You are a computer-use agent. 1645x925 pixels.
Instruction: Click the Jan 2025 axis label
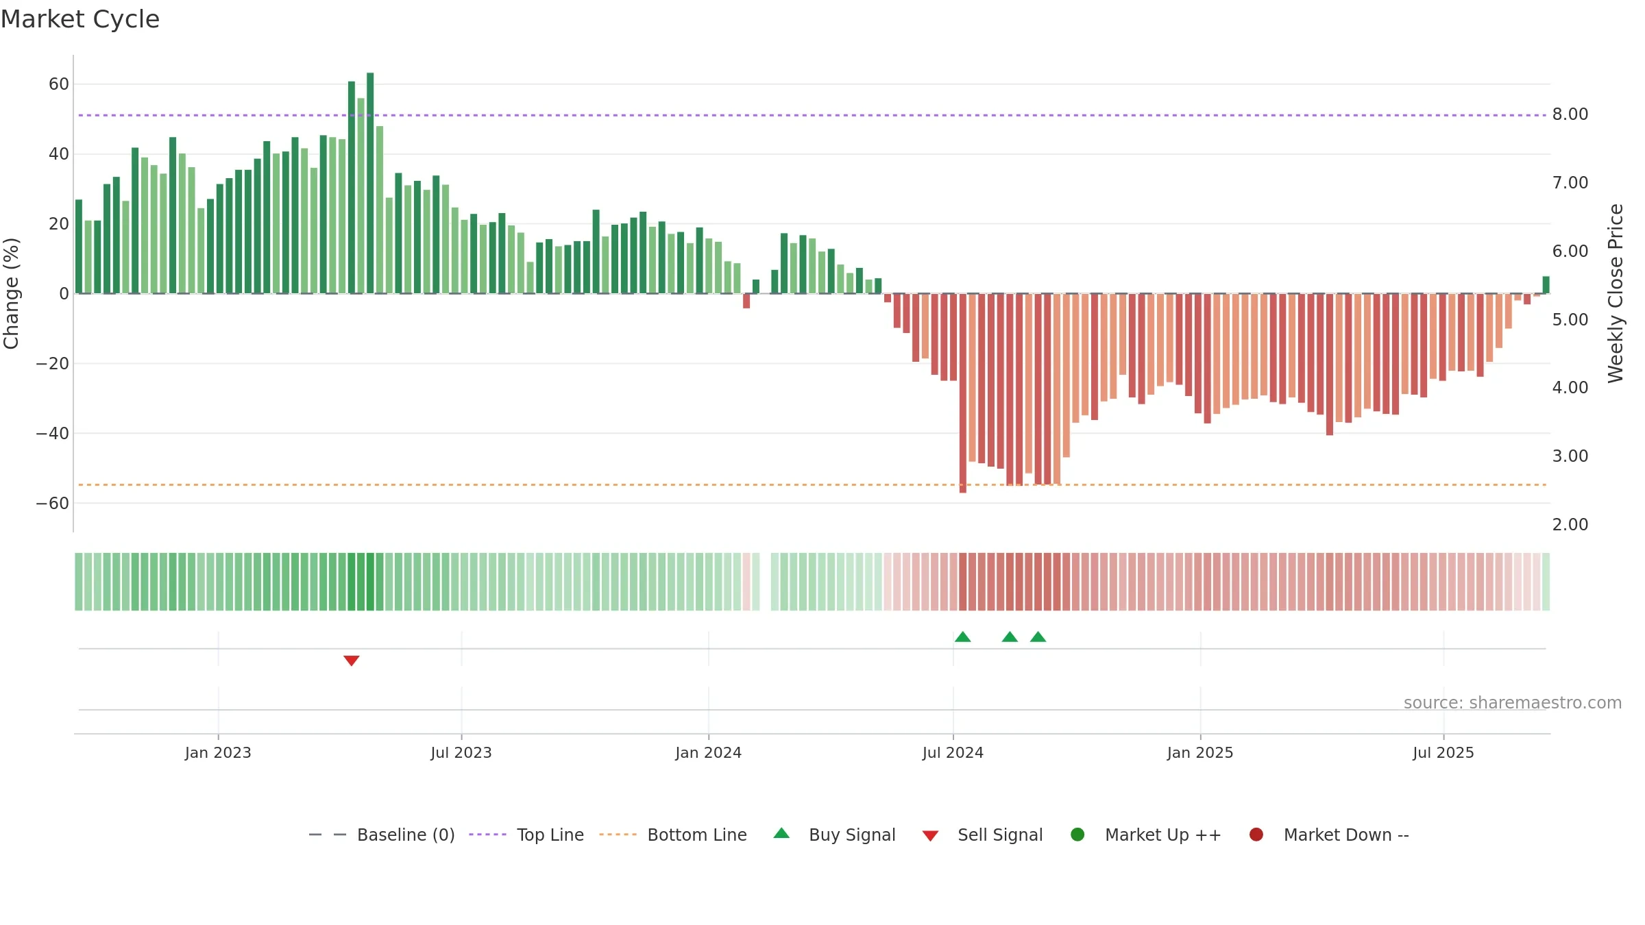1200,752
